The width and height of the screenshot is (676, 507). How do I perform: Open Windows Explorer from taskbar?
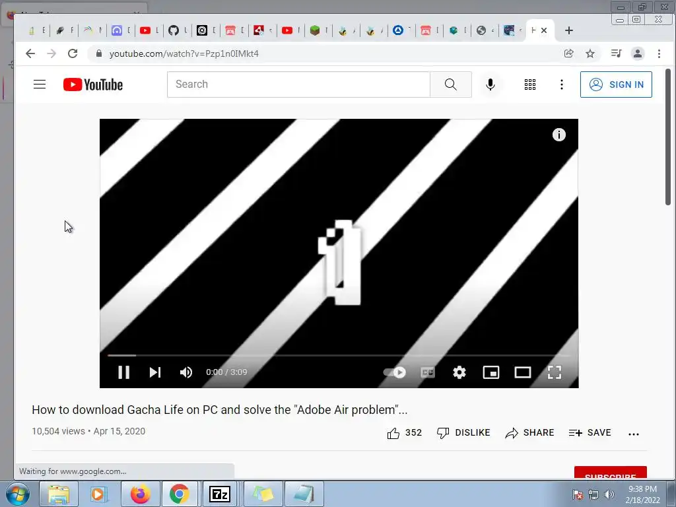58,494
